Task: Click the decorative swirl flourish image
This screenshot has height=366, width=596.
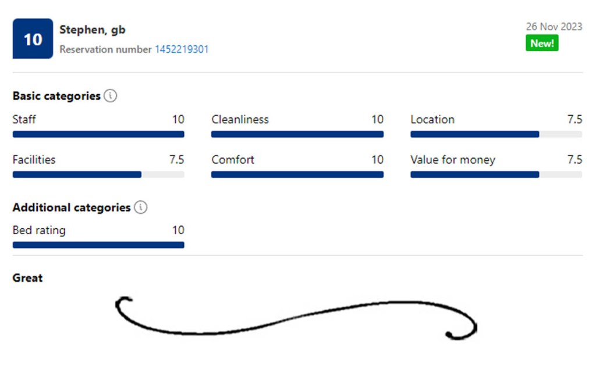Action: click(296, 318)
